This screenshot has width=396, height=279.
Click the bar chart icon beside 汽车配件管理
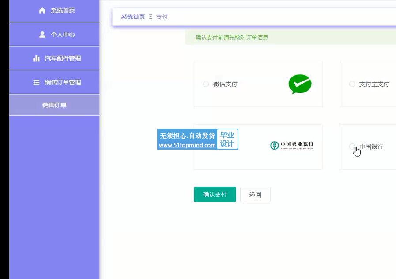tap(37, 58)
